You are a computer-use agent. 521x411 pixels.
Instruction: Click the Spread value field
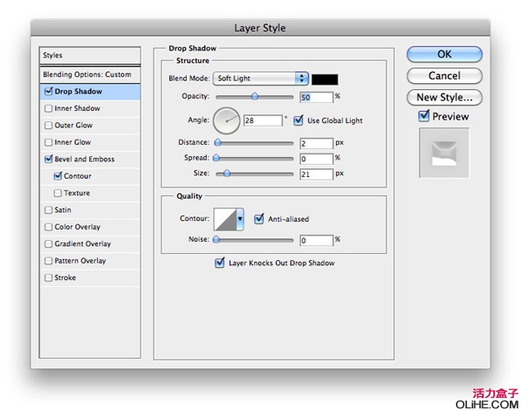click(x=316, y=159)
